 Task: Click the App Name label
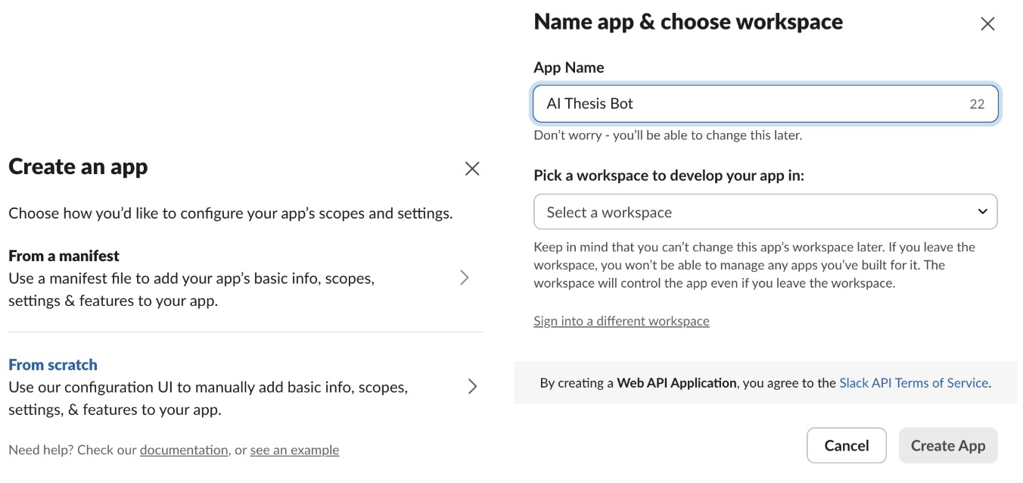569,67
